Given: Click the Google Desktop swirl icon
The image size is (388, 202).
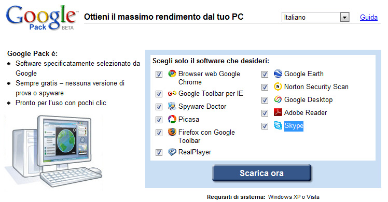Looking at the screenshot, I should [x=278, y=99].
